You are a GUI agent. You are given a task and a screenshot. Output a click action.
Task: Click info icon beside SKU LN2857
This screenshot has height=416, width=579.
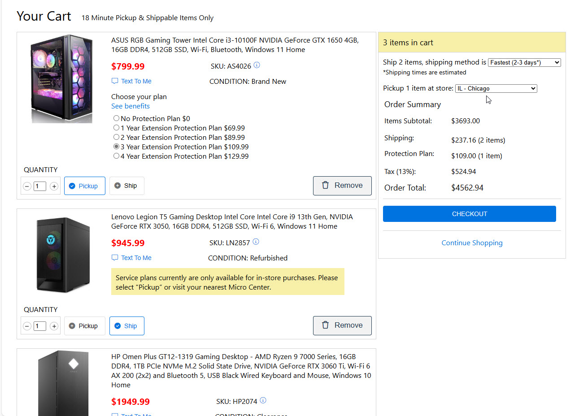pos(256,242)
